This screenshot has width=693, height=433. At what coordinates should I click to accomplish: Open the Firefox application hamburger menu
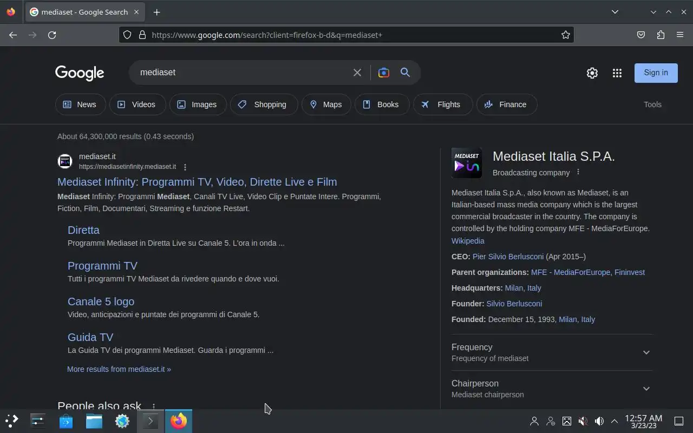click(680, 35)
